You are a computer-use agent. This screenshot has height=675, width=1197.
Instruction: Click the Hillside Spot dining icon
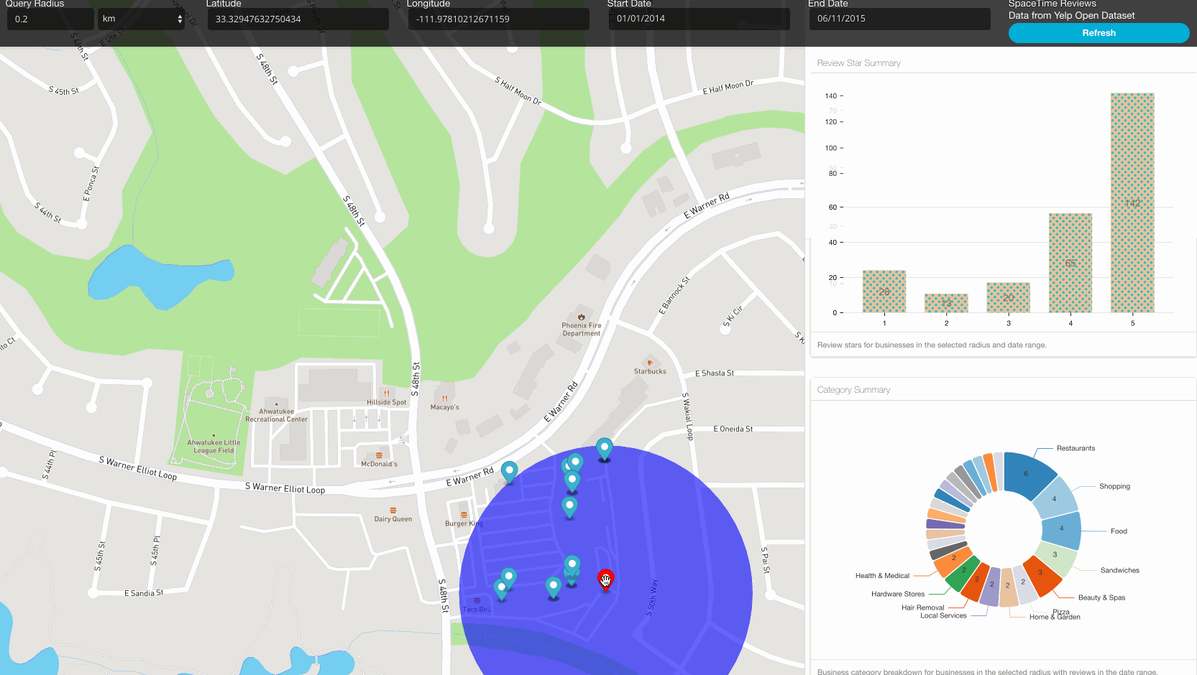pyautogui.click(x=387, y=393)
